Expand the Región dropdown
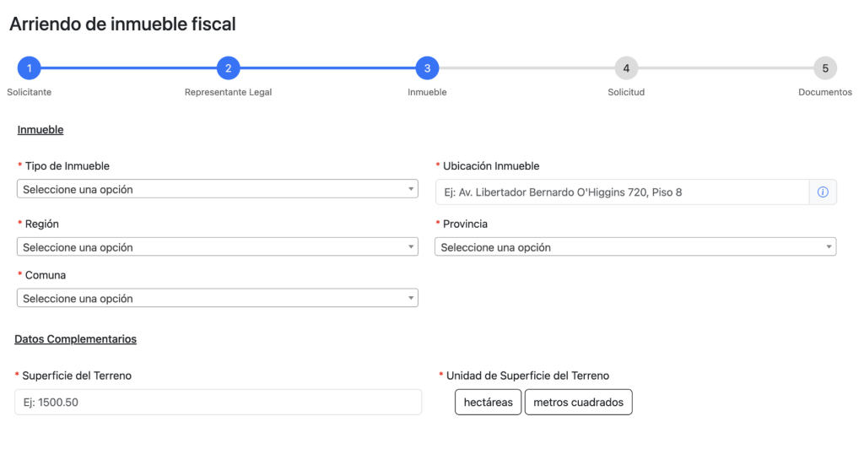This screenshot has height=449, width=864. click(x=218, y=247)
